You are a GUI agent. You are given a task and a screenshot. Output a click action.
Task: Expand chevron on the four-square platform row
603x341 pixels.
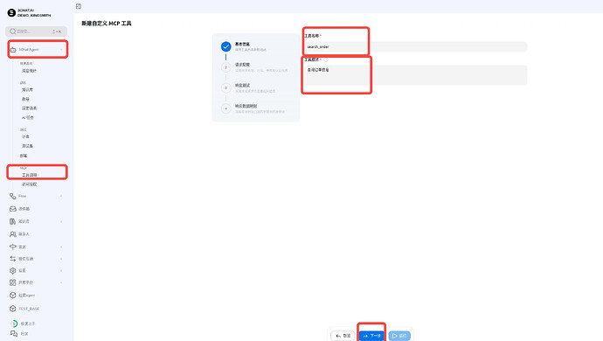tap(61, 282)
